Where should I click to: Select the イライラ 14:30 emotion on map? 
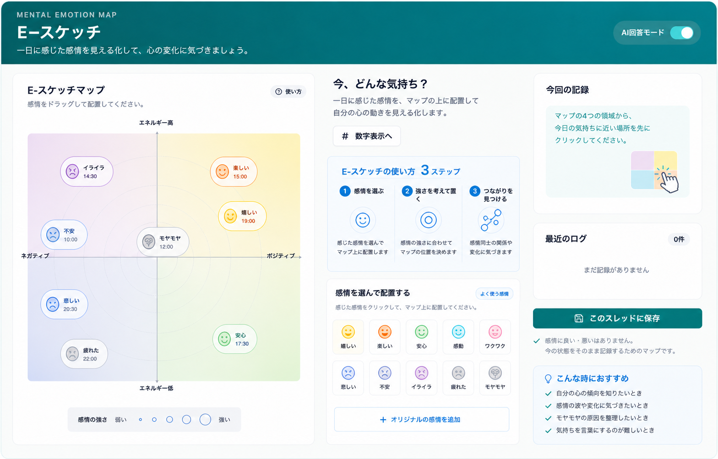87,172
